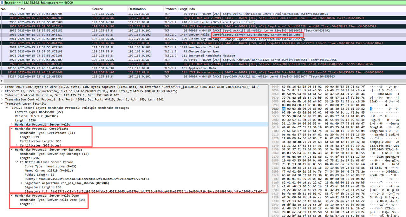This screenshot has height=217, width=406.
Task: Collapse the TLSv1.2 Record Layer node
Action: click(x=7, y=108)
